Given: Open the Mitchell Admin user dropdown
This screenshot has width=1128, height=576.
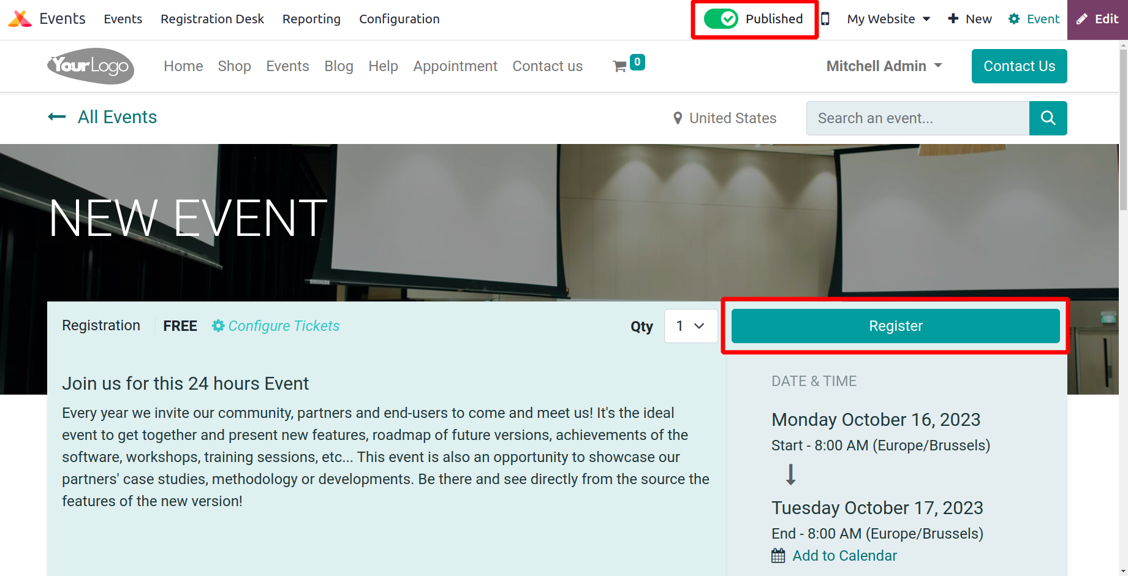Looking at the screenshot, I should [x=884, y=66].
